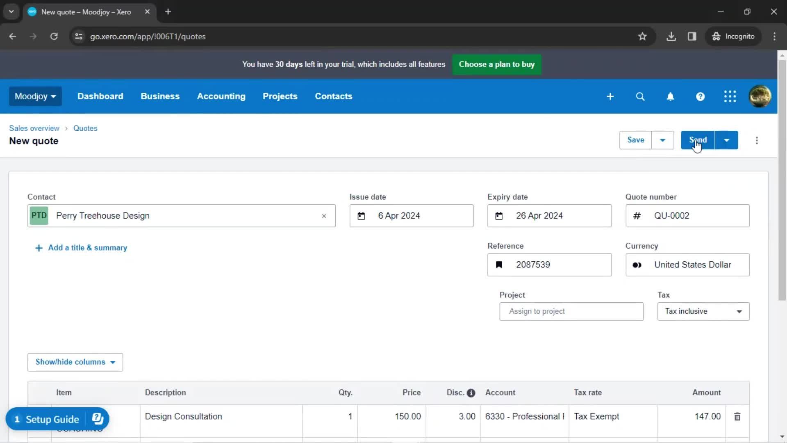Go to Sales overview breadcrumb
This screenshot has height=443, width=787.
click(34, 128)
